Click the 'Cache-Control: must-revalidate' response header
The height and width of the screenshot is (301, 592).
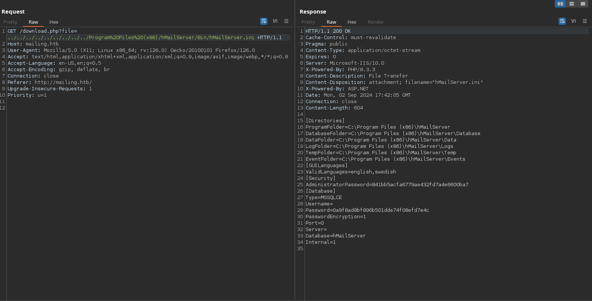351,38
